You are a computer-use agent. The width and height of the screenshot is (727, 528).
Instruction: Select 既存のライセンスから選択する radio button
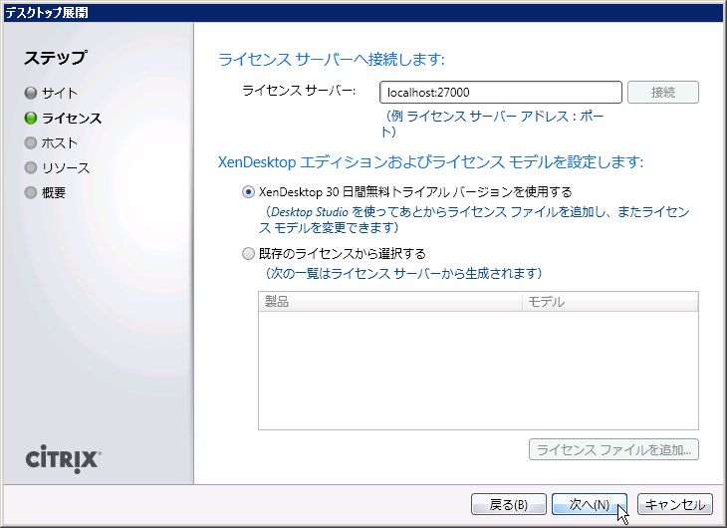tap(249, 253)
